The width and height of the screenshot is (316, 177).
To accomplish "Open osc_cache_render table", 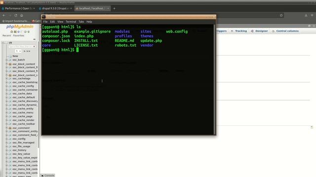I will [23, 120].
